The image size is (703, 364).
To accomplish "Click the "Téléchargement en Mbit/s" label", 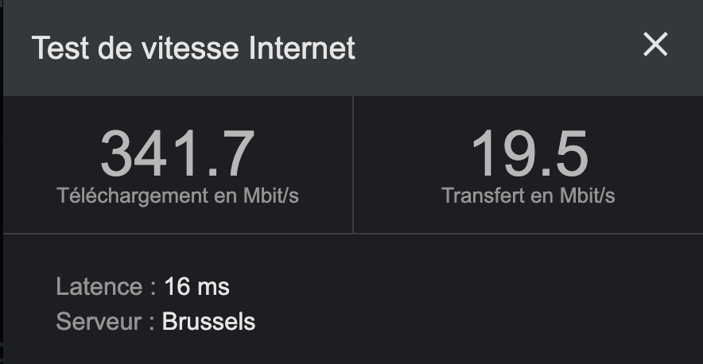I will click(177, 196).
